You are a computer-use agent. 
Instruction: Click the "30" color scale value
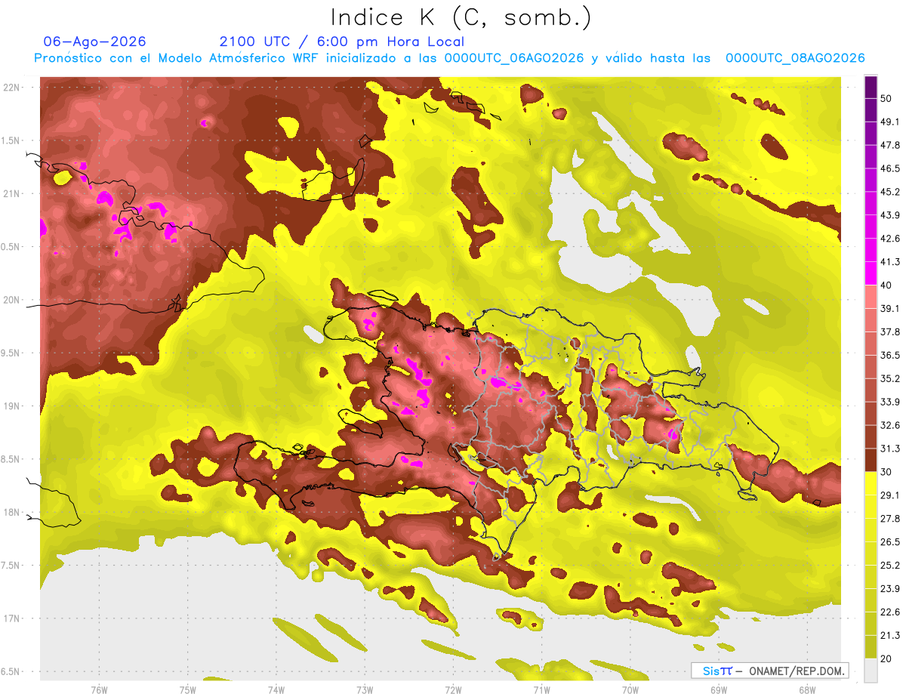886,472
